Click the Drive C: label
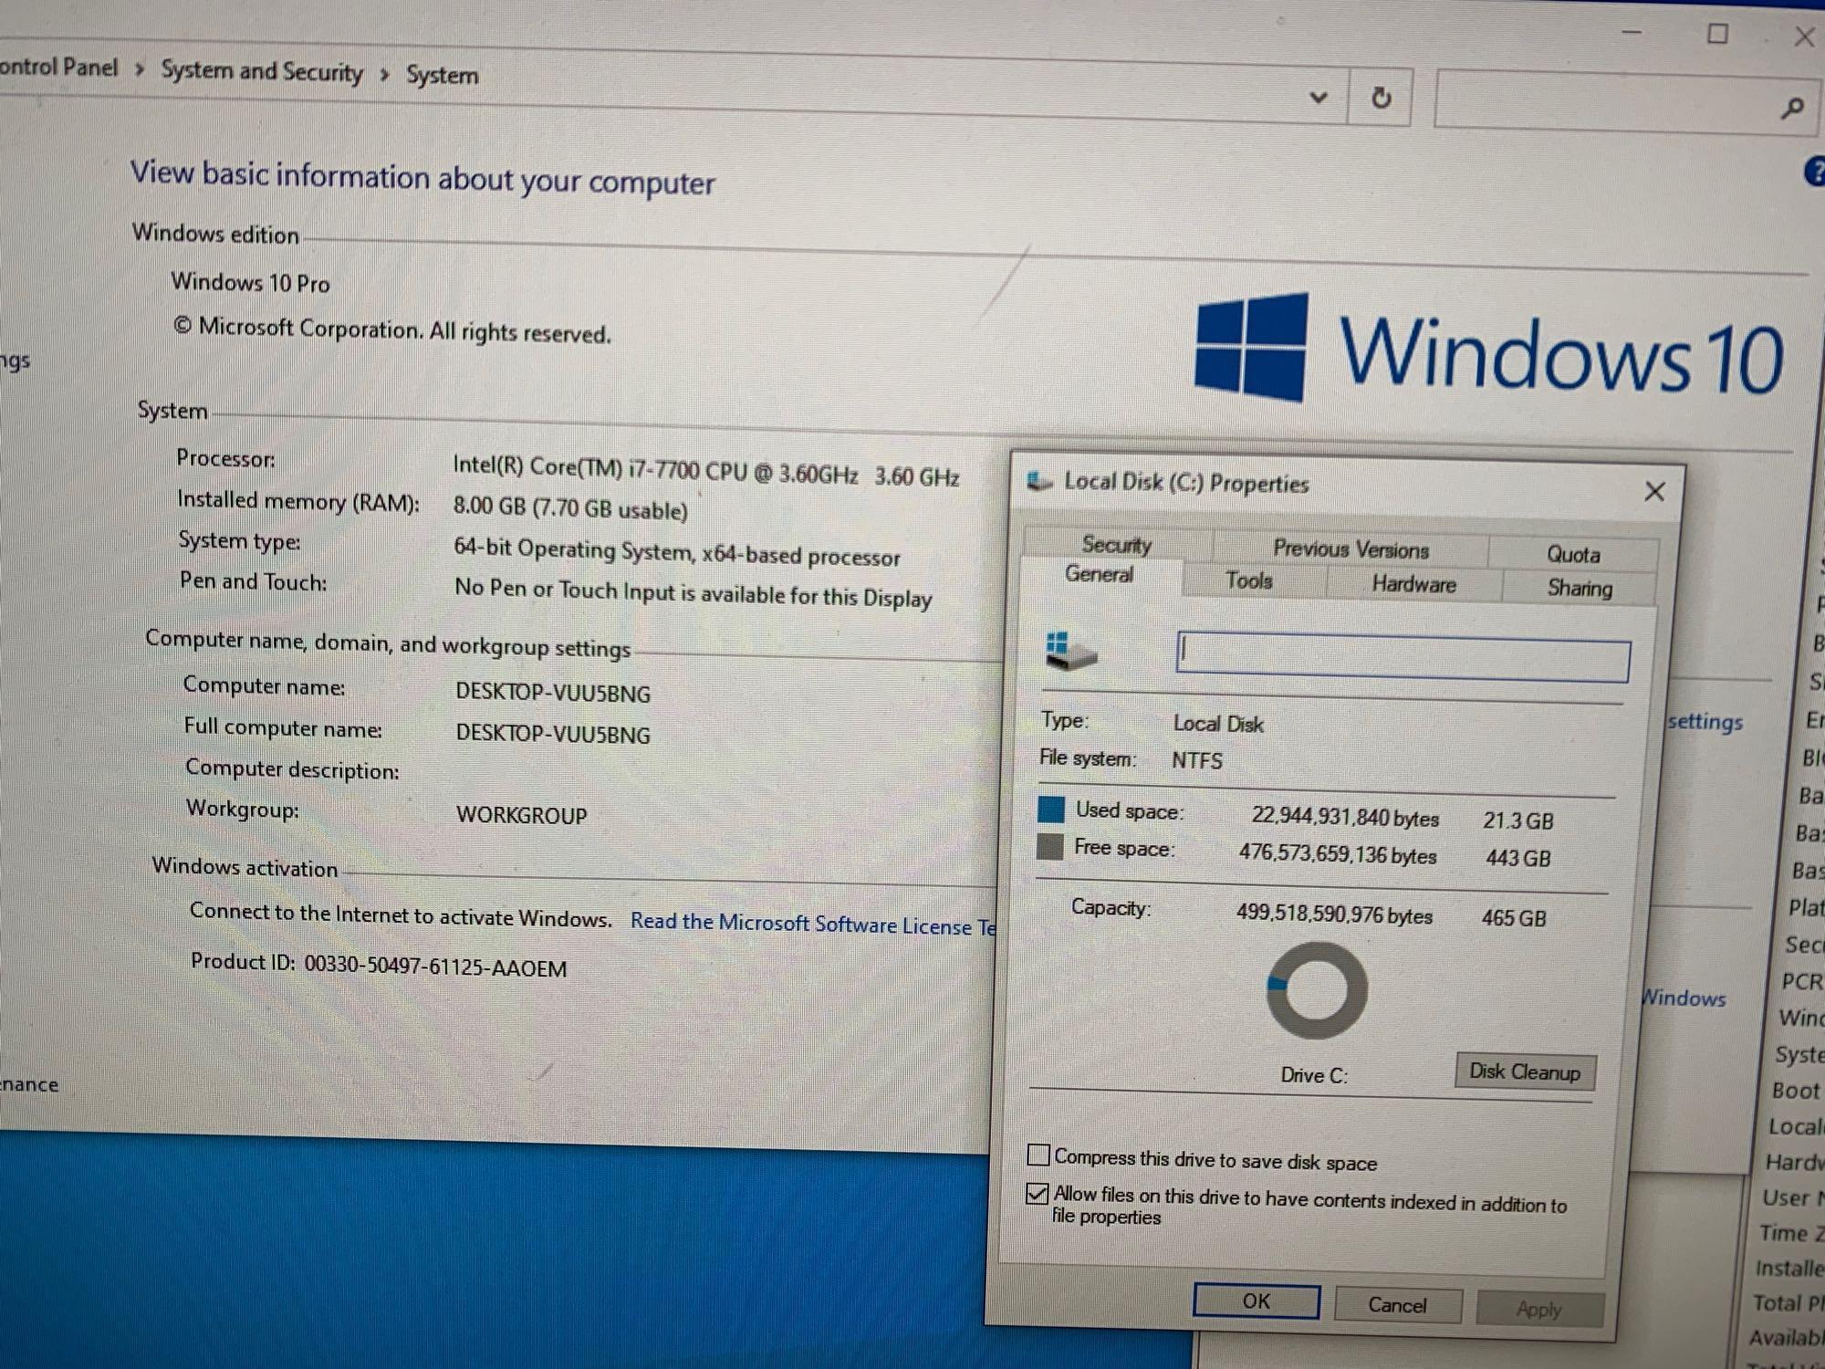 click(x=1314, y=1074)
